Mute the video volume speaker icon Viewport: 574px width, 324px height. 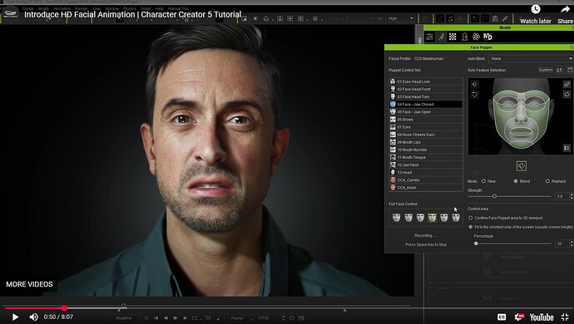pyautogui.click(x=33, y=317)
